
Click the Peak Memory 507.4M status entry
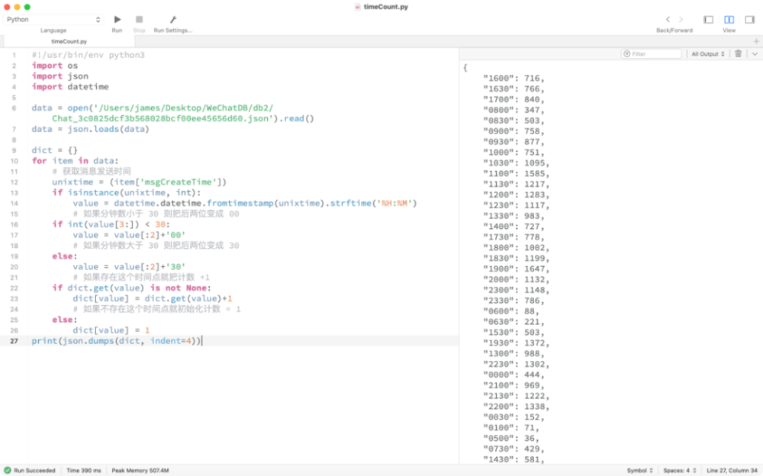click(140, 471)
